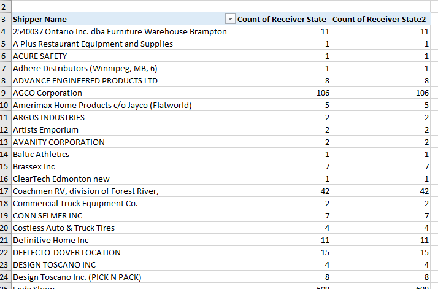Select the Count of Receiver State header

(283, 19)
